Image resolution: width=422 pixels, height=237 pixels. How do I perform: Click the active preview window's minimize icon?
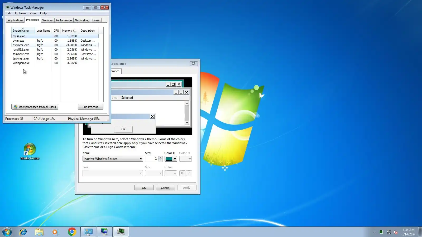click(x=176, y=92)
